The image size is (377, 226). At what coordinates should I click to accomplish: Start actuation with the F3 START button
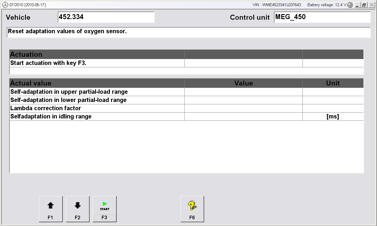(x=105, y=209)
